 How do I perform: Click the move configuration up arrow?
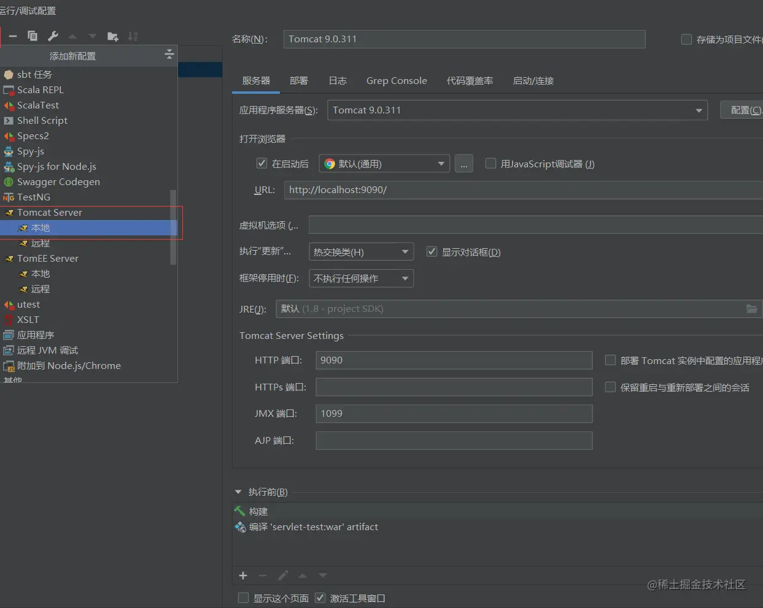[72, 36]
